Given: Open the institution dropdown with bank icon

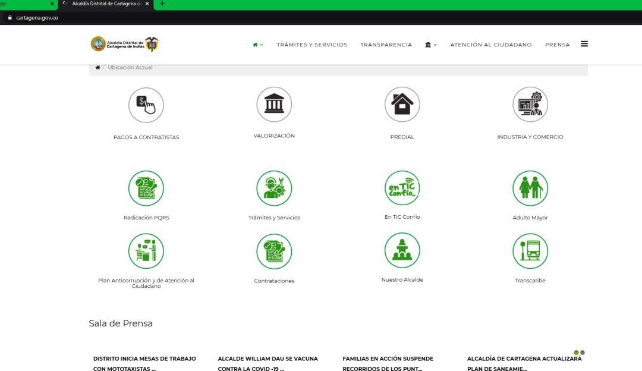Looking at the screenshot, I should [430, 45].
